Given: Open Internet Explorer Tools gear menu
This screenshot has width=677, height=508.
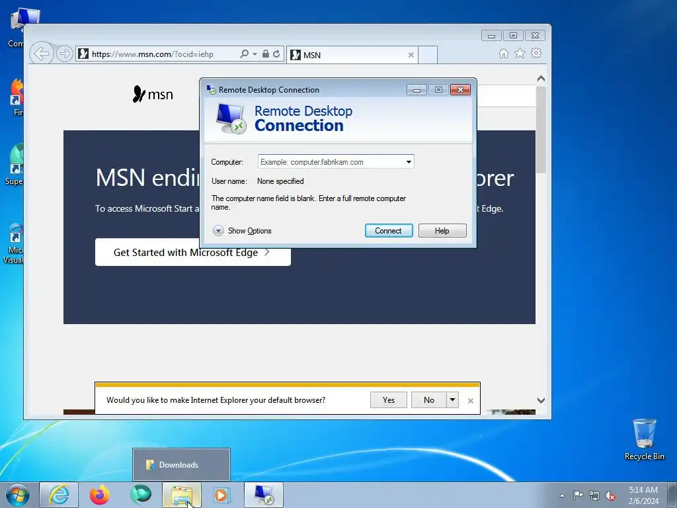Looking at the screenshot, I should click(x=536, y=53).
